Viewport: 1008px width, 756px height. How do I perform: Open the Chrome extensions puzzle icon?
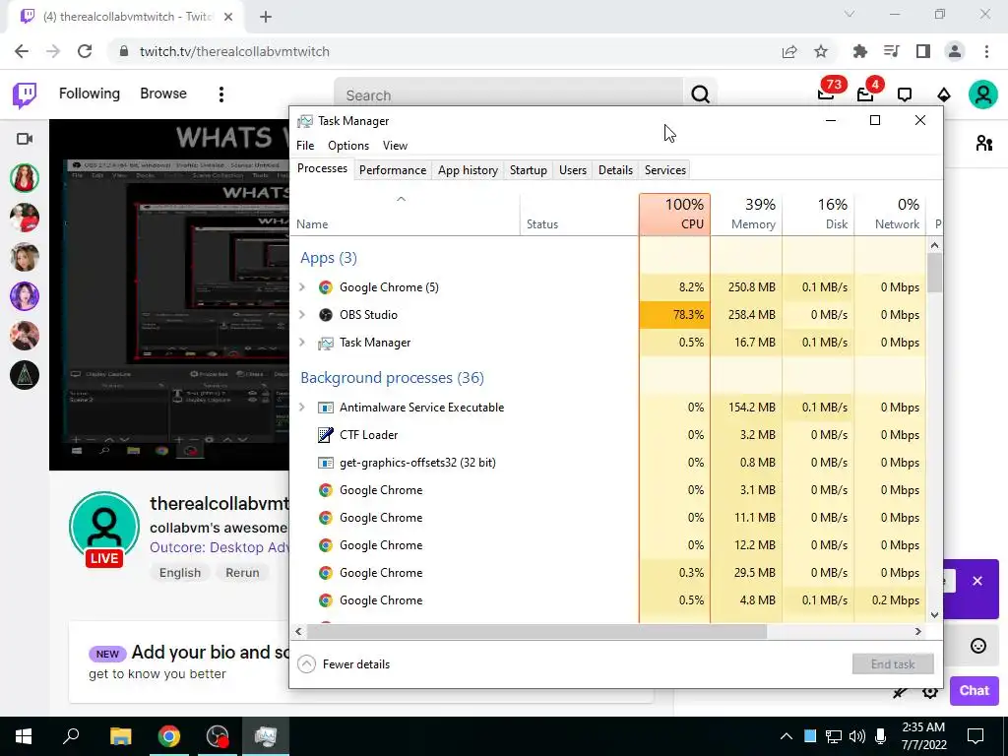coord(859,51)
